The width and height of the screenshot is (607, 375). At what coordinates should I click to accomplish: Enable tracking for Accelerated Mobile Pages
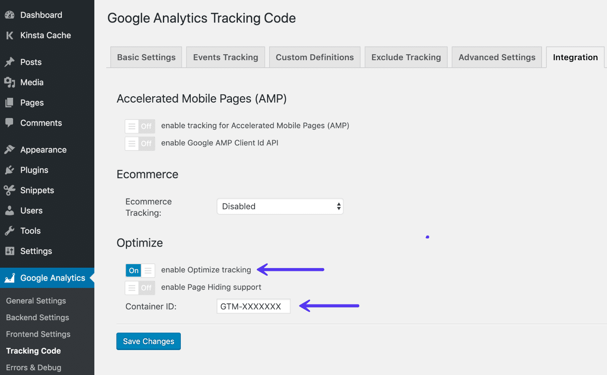coord(140,126)
